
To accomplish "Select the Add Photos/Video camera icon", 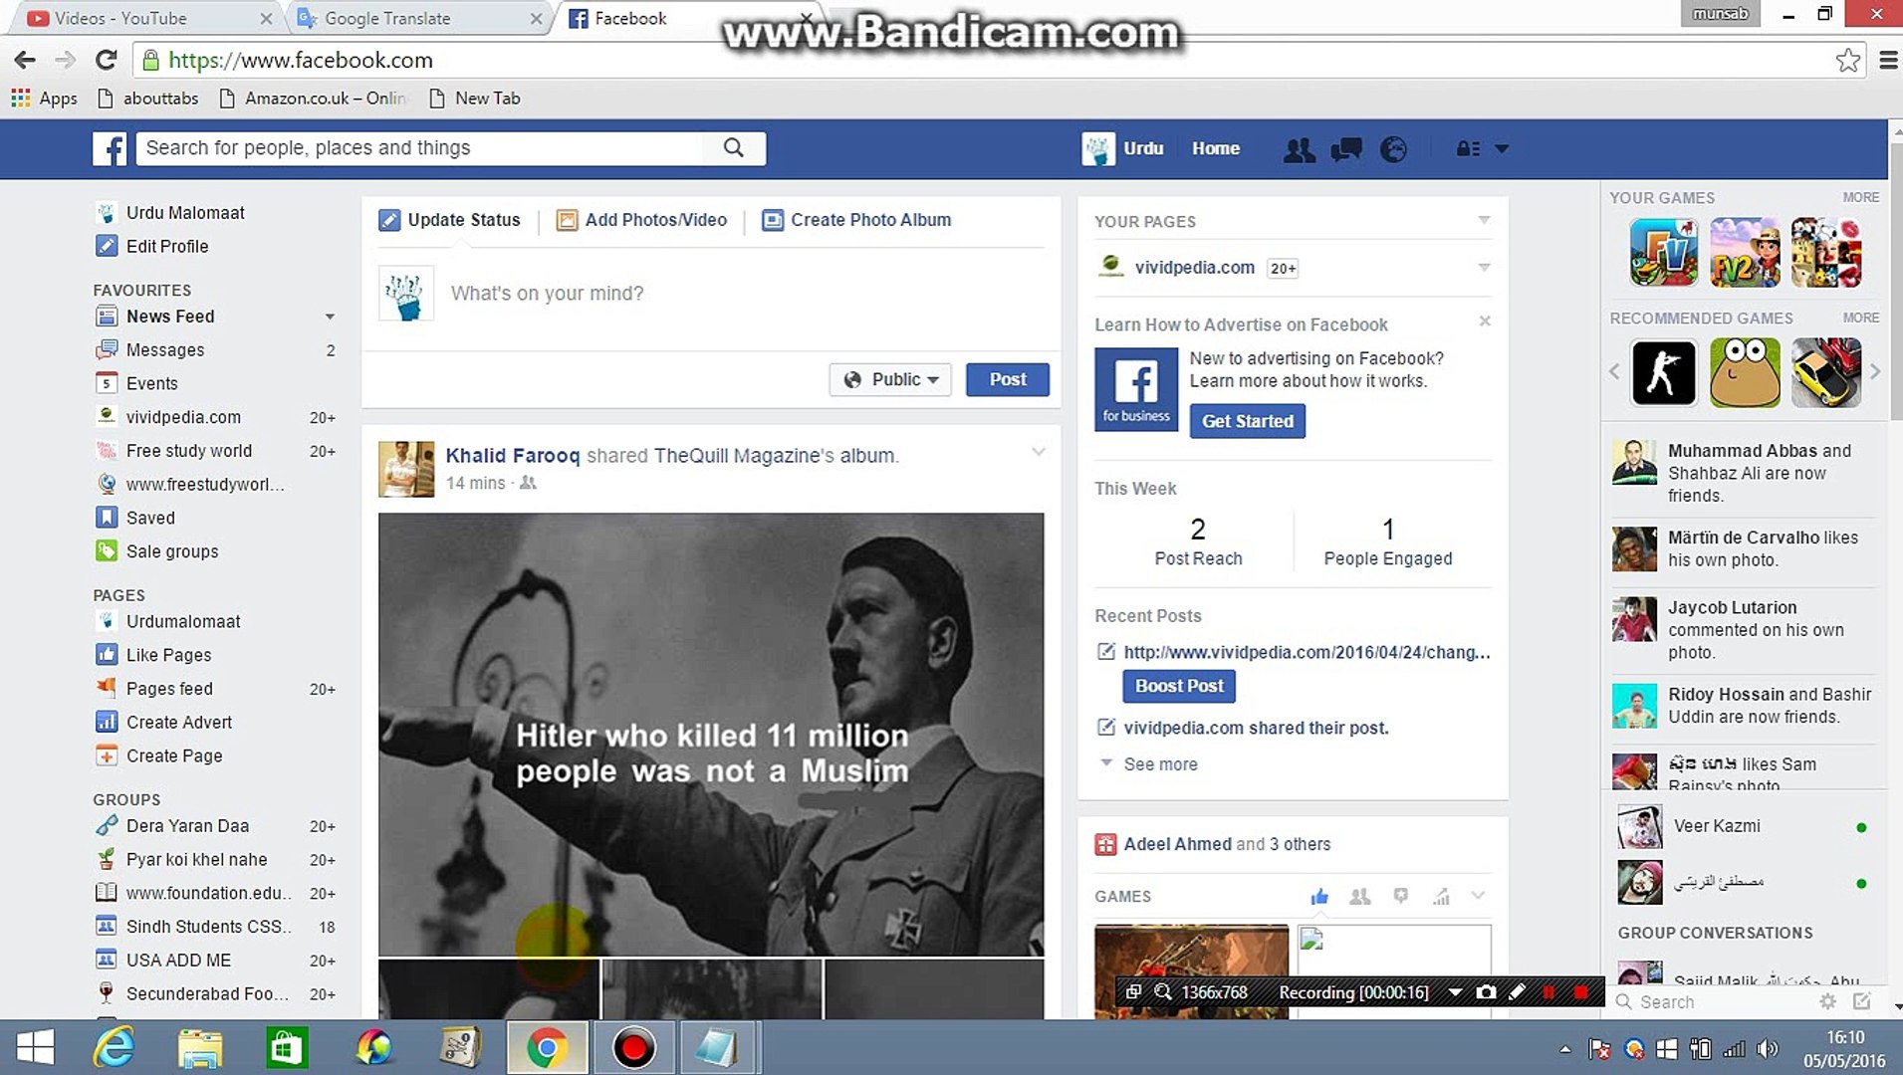I will tap(566, 220).
